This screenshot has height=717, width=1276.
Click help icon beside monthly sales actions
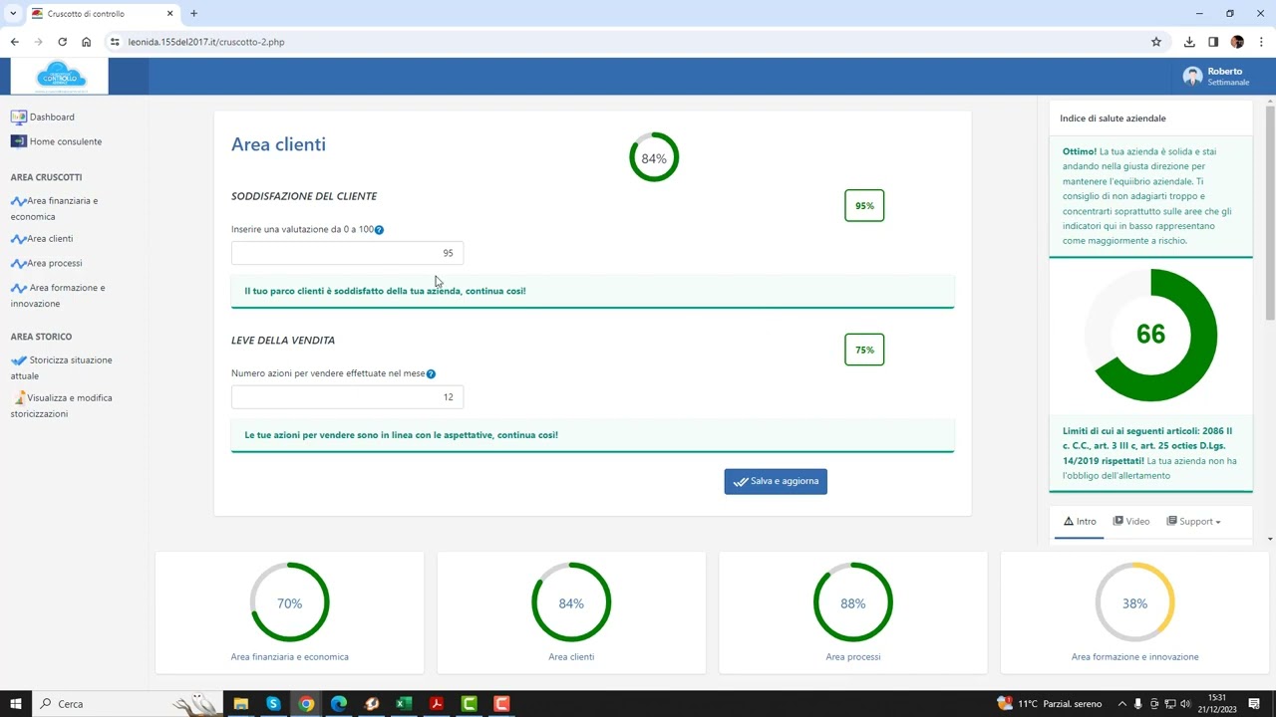click(x=431, y=374)
